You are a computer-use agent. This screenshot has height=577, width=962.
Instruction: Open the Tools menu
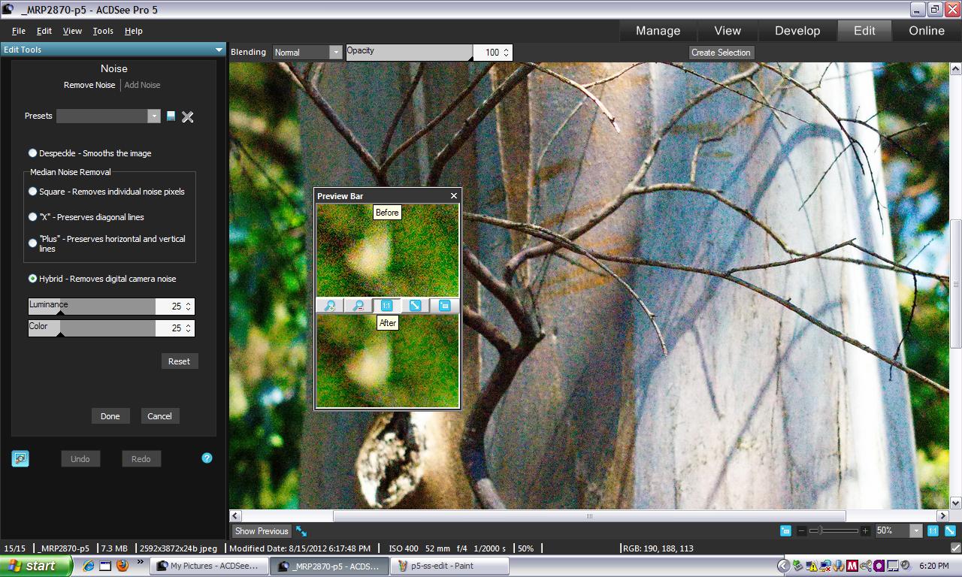click(103, 31)
